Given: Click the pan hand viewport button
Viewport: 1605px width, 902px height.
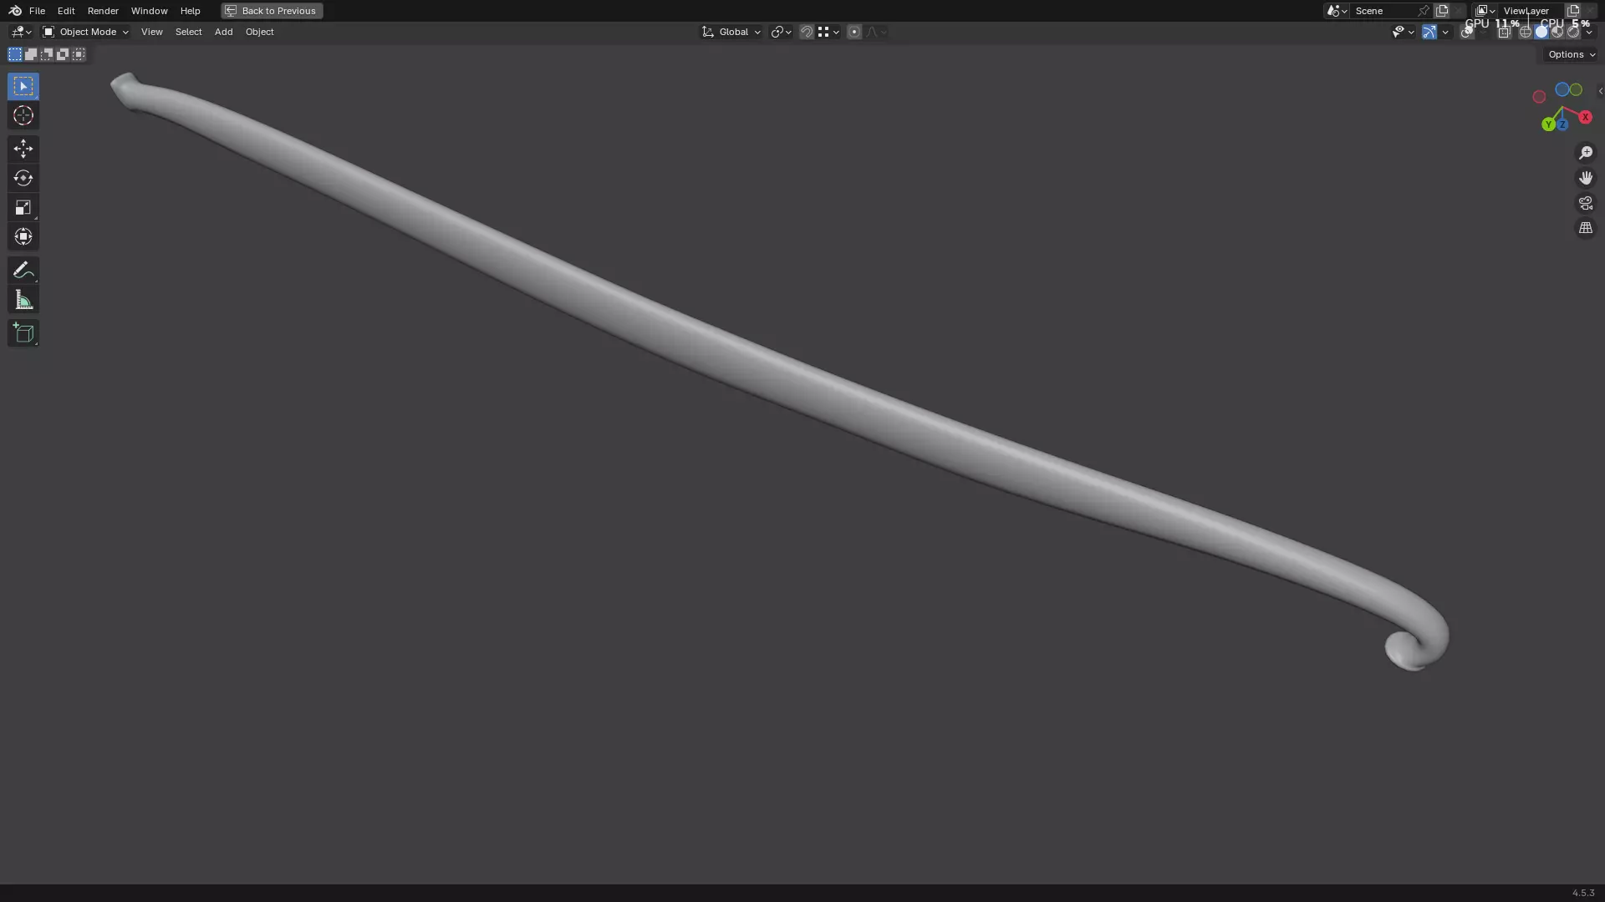Looking at the screenshot, I should click(x=1586, y=178).
